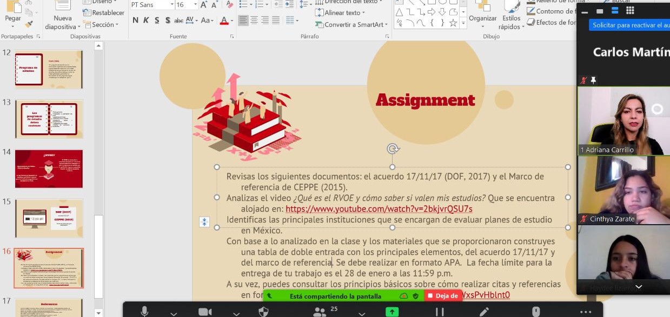Open the PT Sans font name dropdown
Image resolution: width=670 pixels, height=317 pixels.
[171, 5]
